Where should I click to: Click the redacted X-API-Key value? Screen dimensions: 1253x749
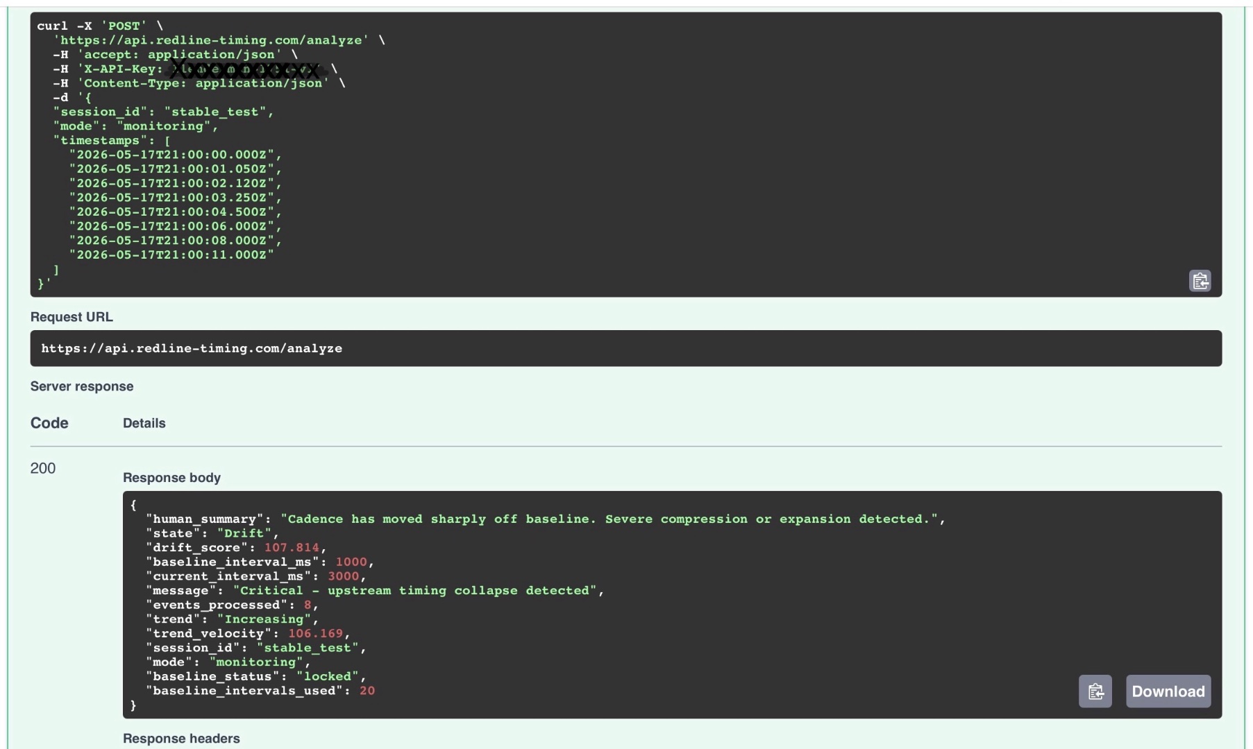246,69
